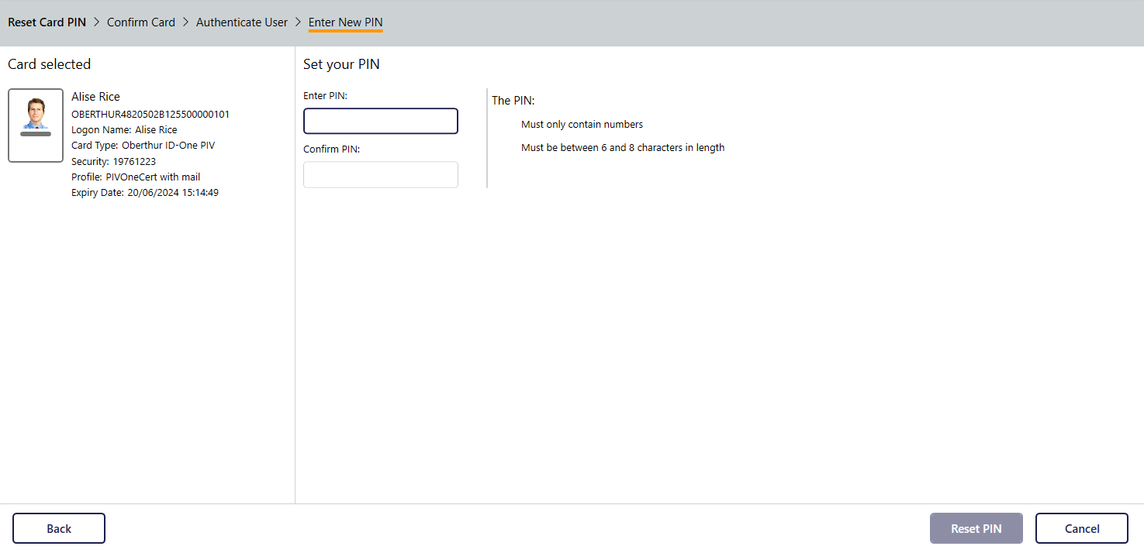1144x553 pixels.
Task: Click the Logon Name: Alise Rice line
Action: (x=124, y=130)
